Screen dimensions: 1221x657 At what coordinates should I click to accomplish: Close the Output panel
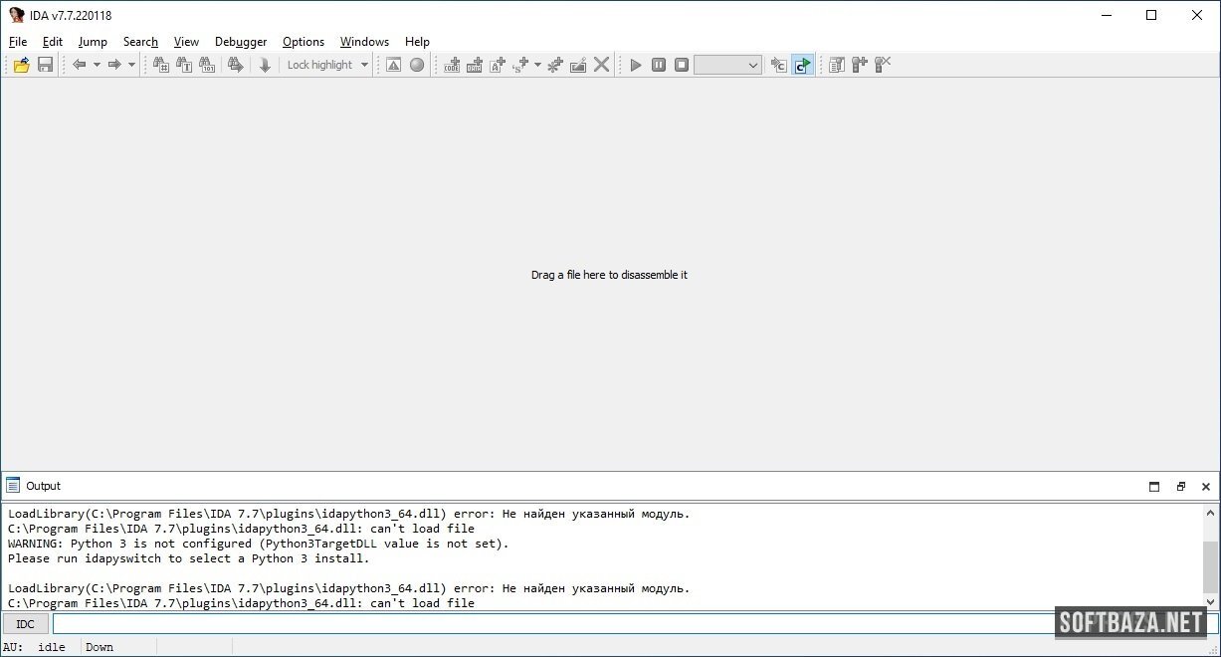1206,487
